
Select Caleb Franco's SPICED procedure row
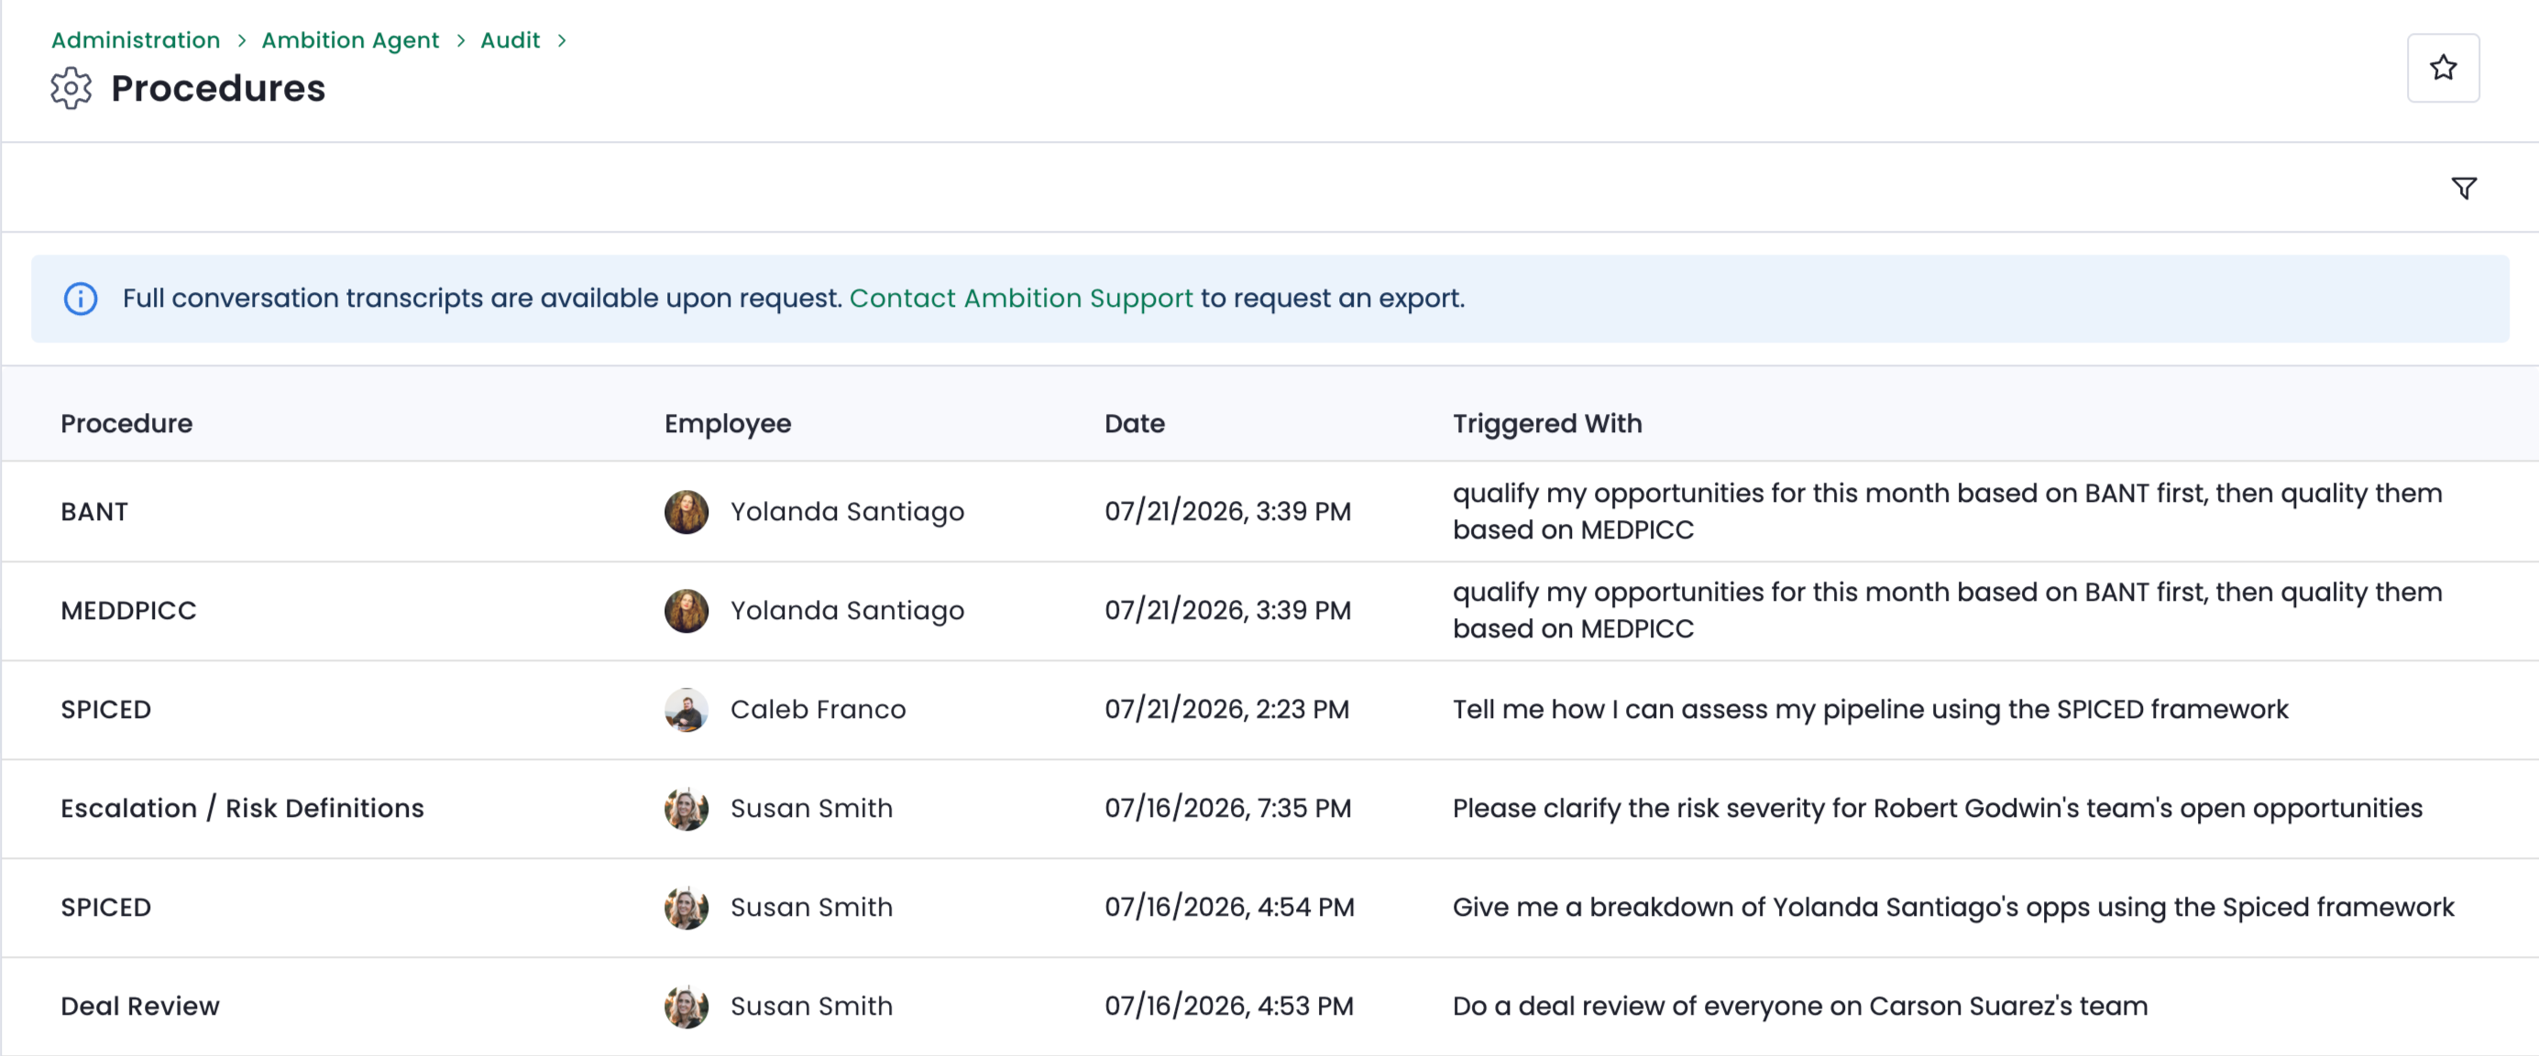(x=1269, y=709)
